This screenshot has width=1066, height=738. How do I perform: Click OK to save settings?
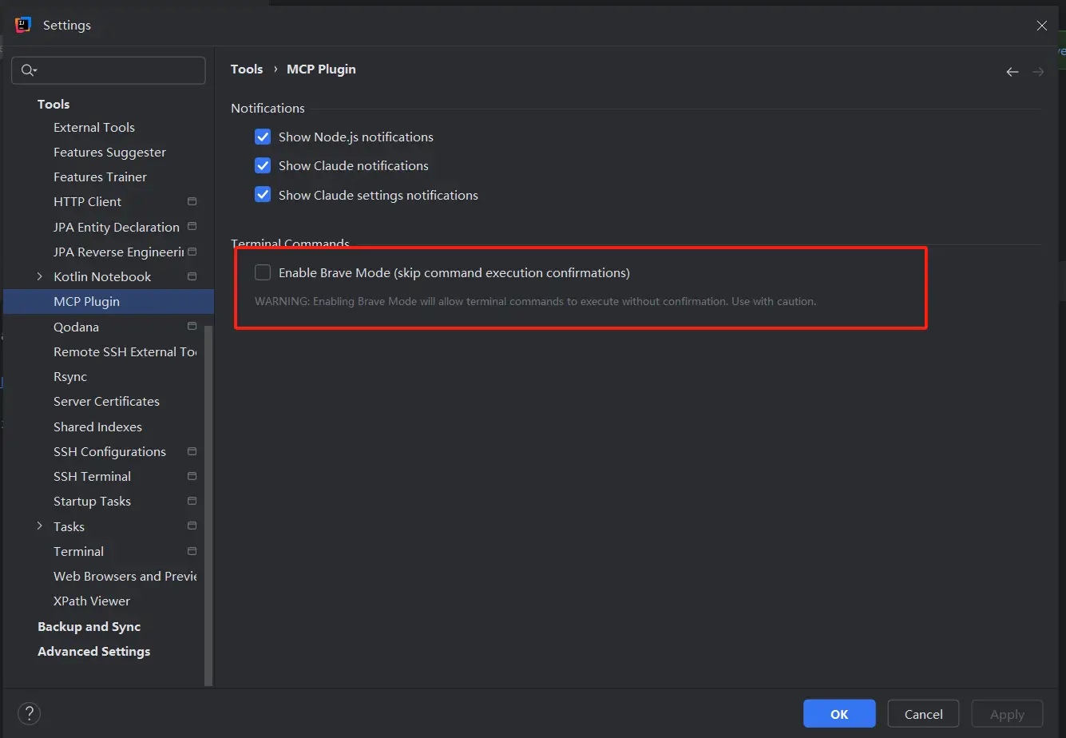(x=839, y=714)
